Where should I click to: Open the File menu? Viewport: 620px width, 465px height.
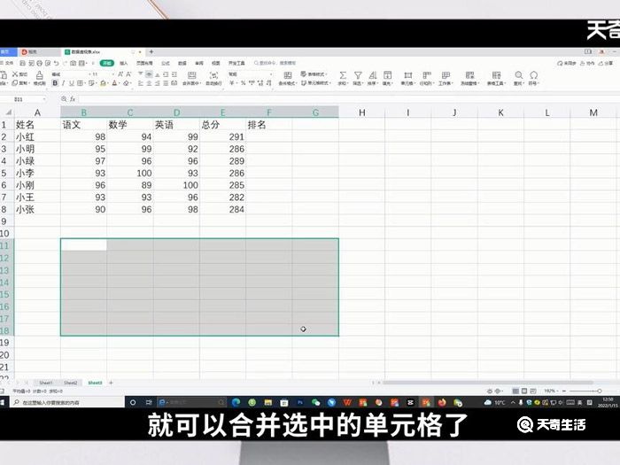click(7, 63)
